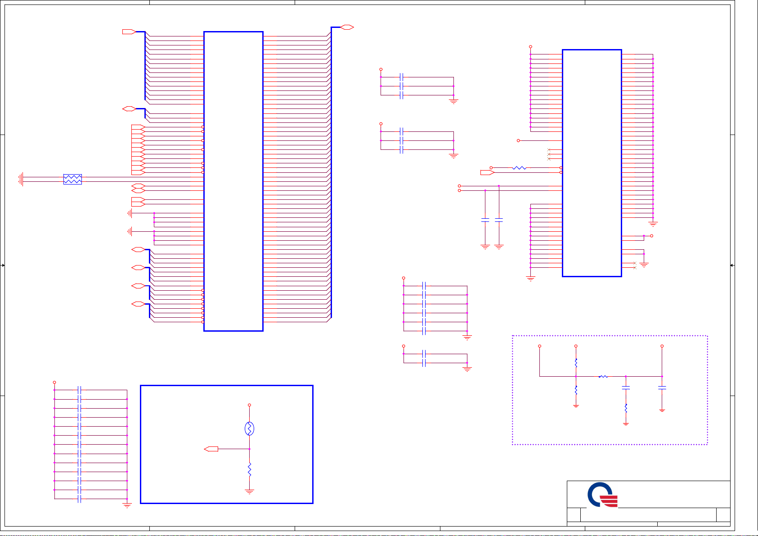Screen dimensions: 758x536
Task: Select the right IC block body
Action: point(592,163)
